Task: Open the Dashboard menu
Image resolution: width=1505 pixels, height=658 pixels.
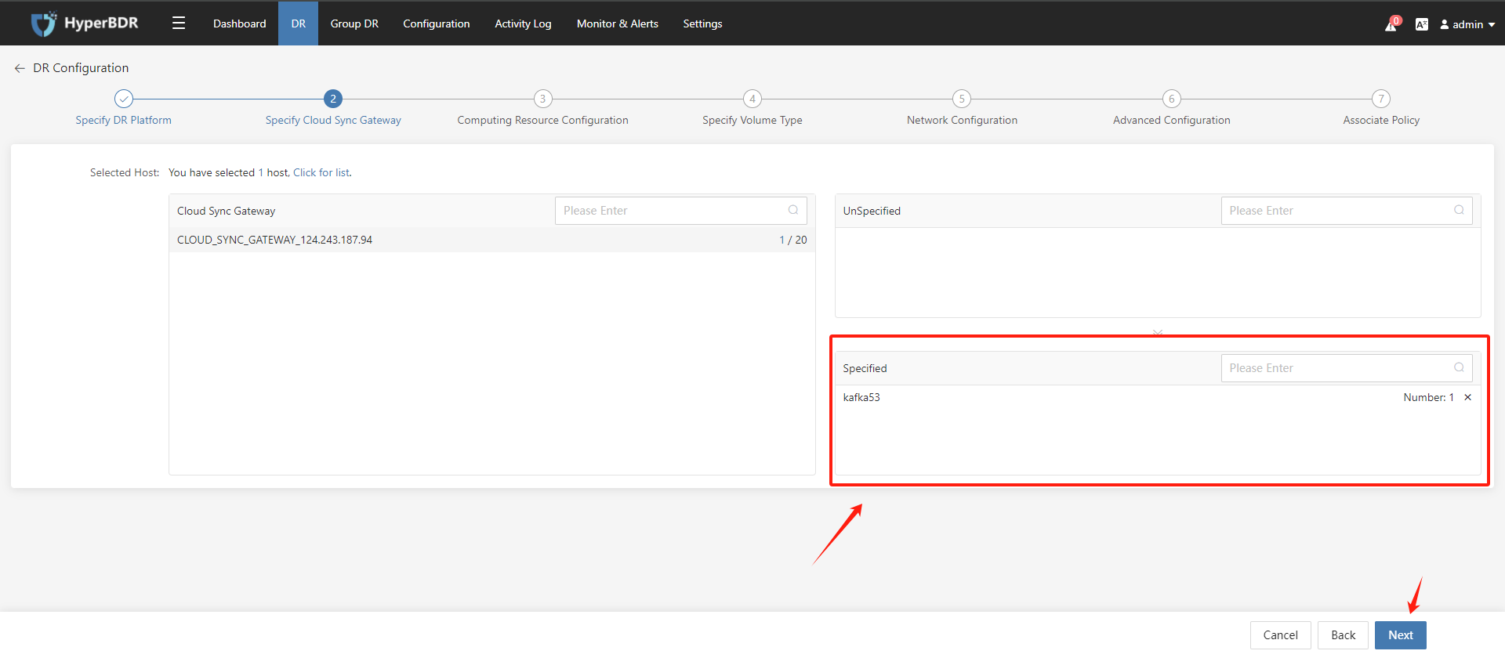Action: 240,23
